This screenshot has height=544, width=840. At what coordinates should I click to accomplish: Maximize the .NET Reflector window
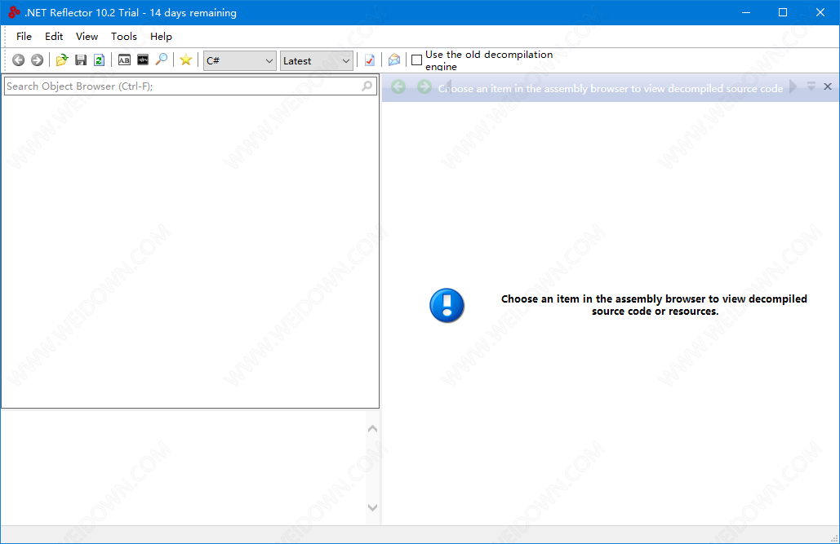click(x=783, y=12)
